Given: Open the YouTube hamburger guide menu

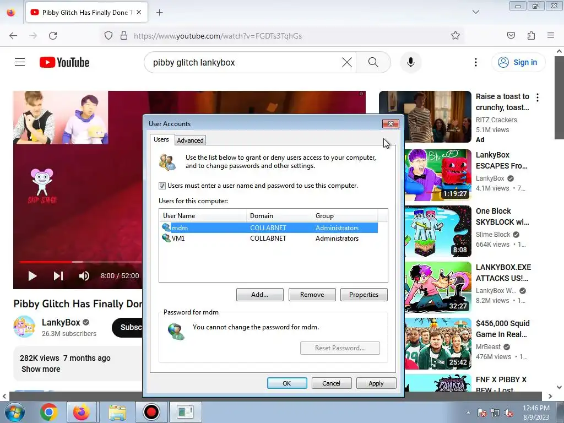Looking at the screenshot, I should click(x=20, y=62).
